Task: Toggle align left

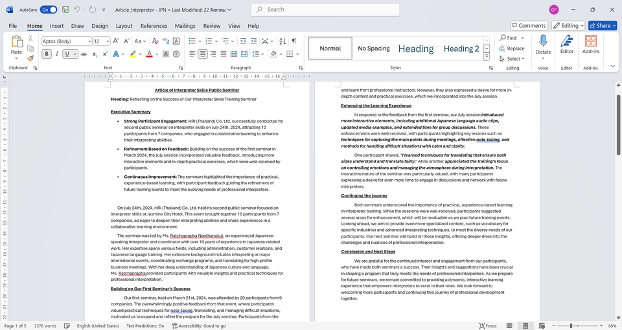Action: click(x=192, y=54)
